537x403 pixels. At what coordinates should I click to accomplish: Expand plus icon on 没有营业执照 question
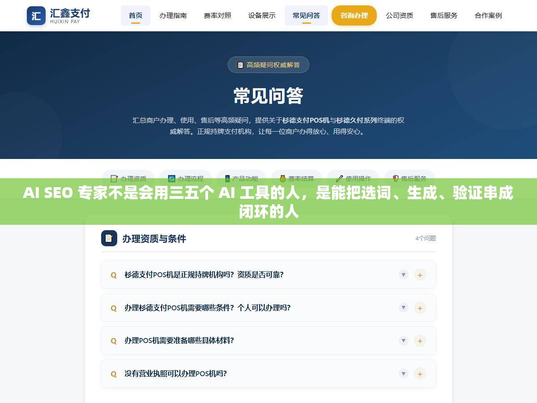[x=420, y=373]
